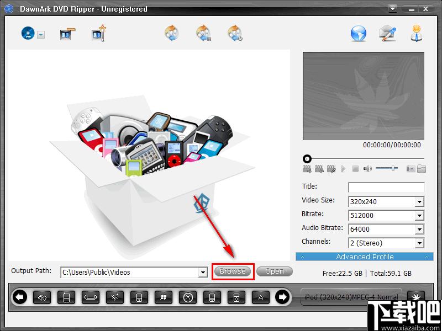Open the website globe icon

[x=358, y=34]
